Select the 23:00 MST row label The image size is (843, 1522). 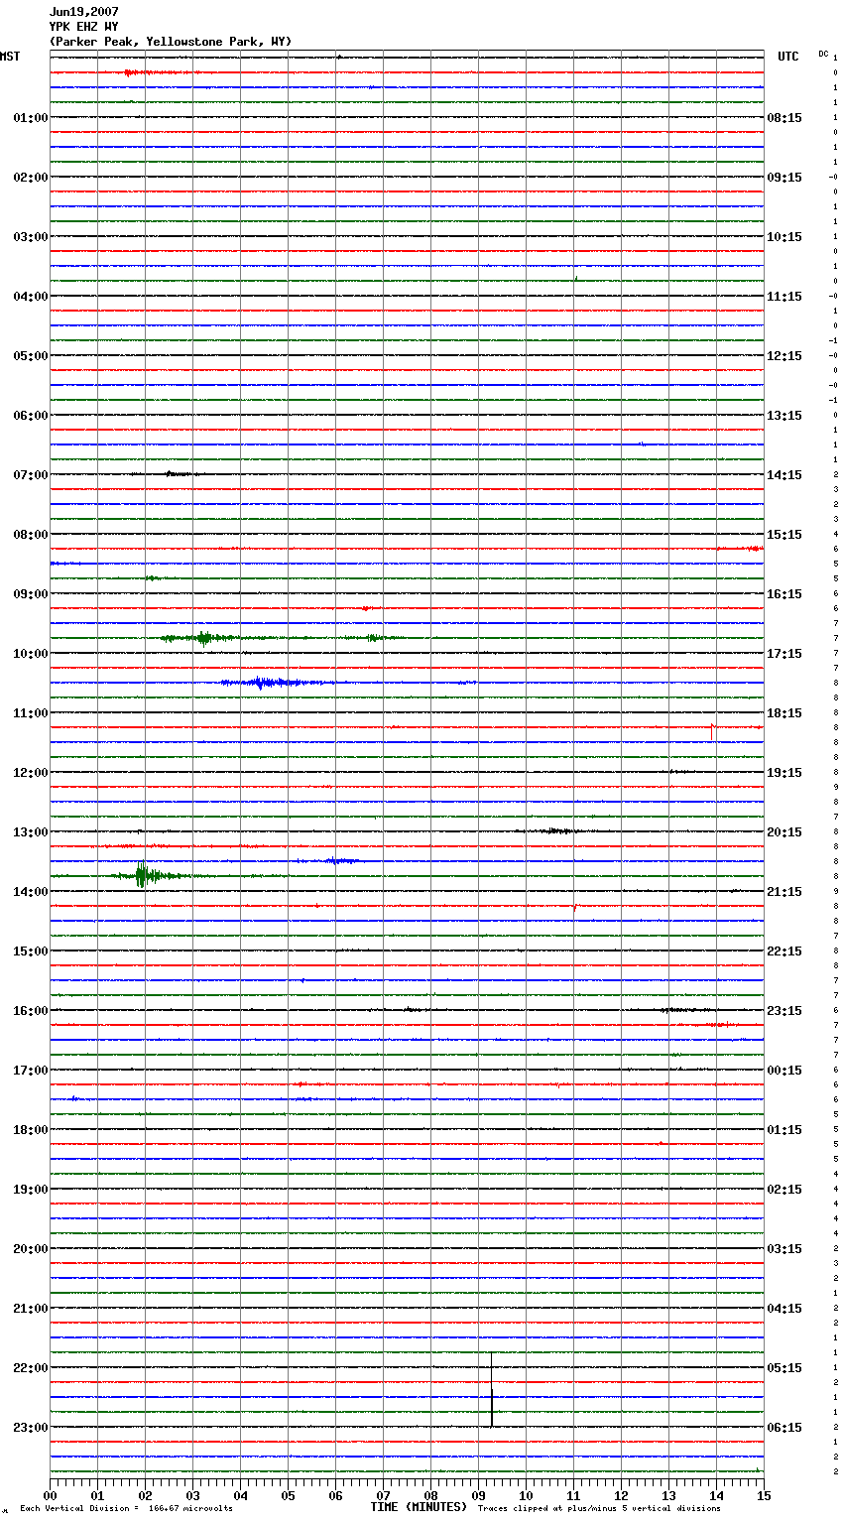coord(31,1428)
